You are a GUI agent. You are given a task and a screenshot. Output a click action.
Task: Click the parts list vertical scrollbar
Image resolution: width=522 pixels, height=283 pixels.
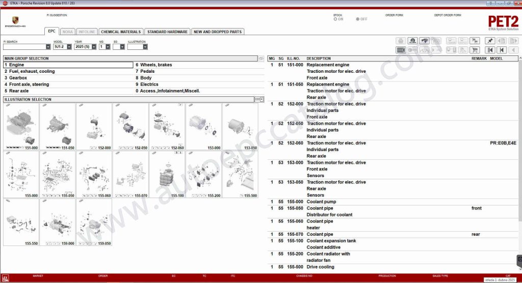tap(519, 153)
